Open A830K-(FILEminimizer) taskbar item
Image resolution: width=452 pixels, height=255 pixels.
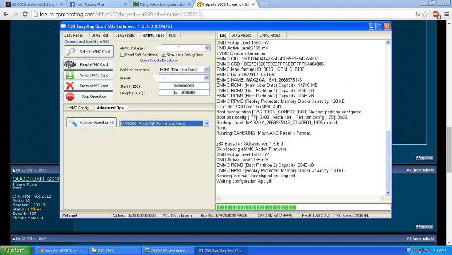point(167,251)
